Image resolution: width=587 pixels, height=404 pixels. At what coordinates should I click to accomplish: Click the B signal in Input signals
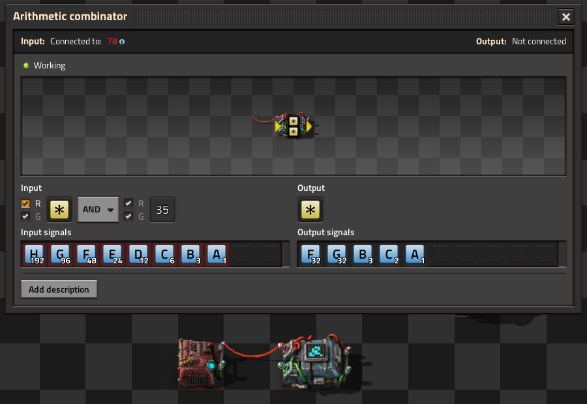(x=192, y=254)
